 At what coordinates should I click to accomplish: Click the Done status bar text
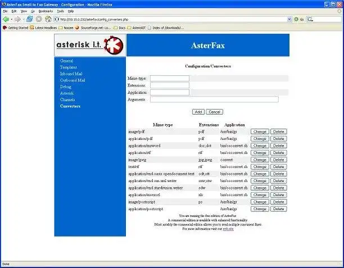point(6,264)
